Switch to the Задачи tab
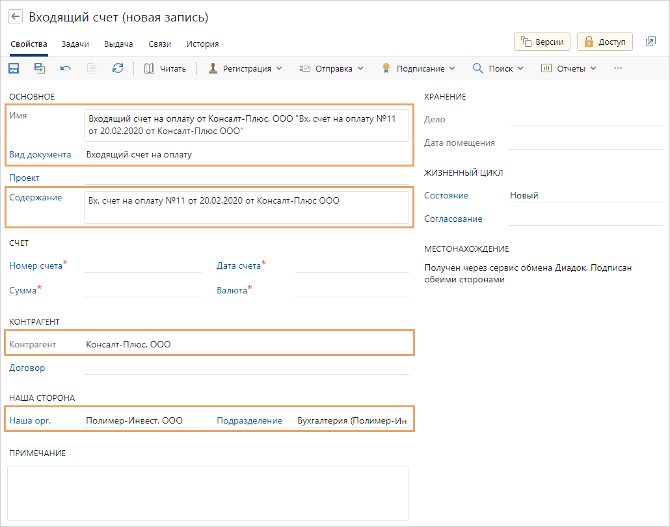The width and height of the screenshot is (670, 527). 75,44
